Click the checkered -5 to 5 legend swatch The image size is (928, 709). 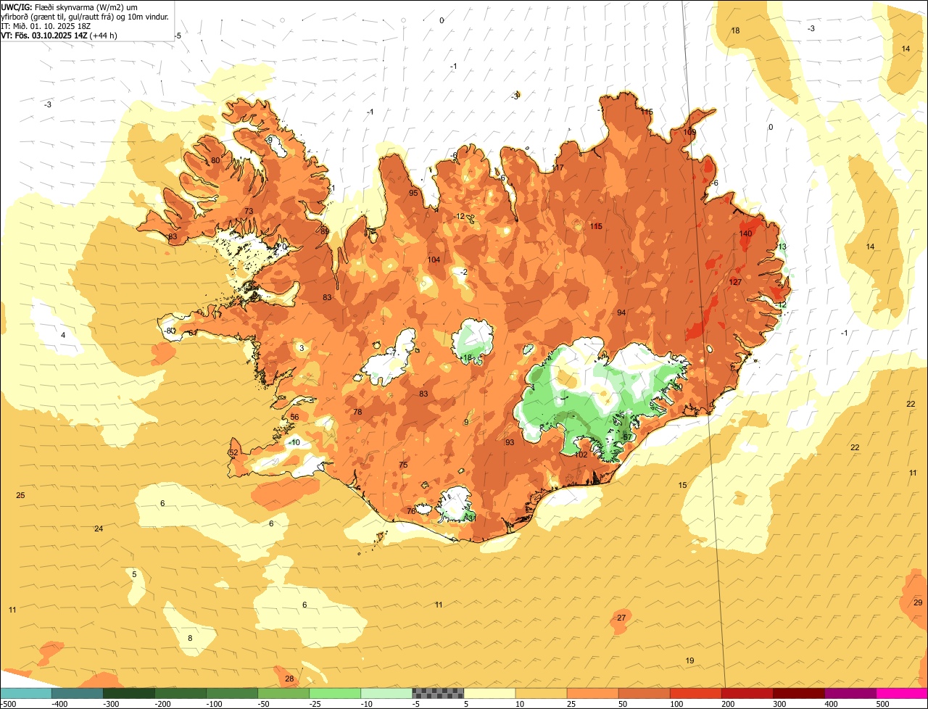pos(438,693)
